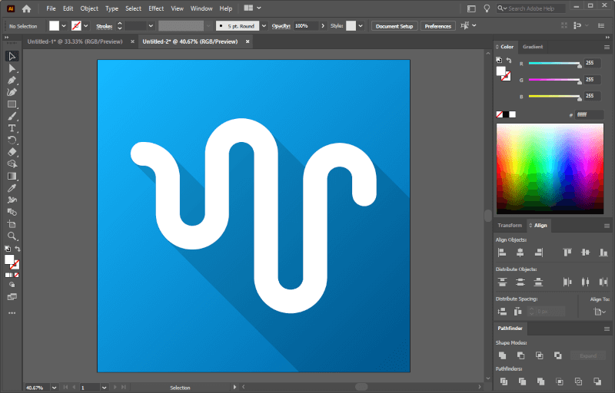This screenshot has height=393, width=615.
Task: Change Screen Mode in toolbar
Action: pyautogui.click(x=12, y=297)
